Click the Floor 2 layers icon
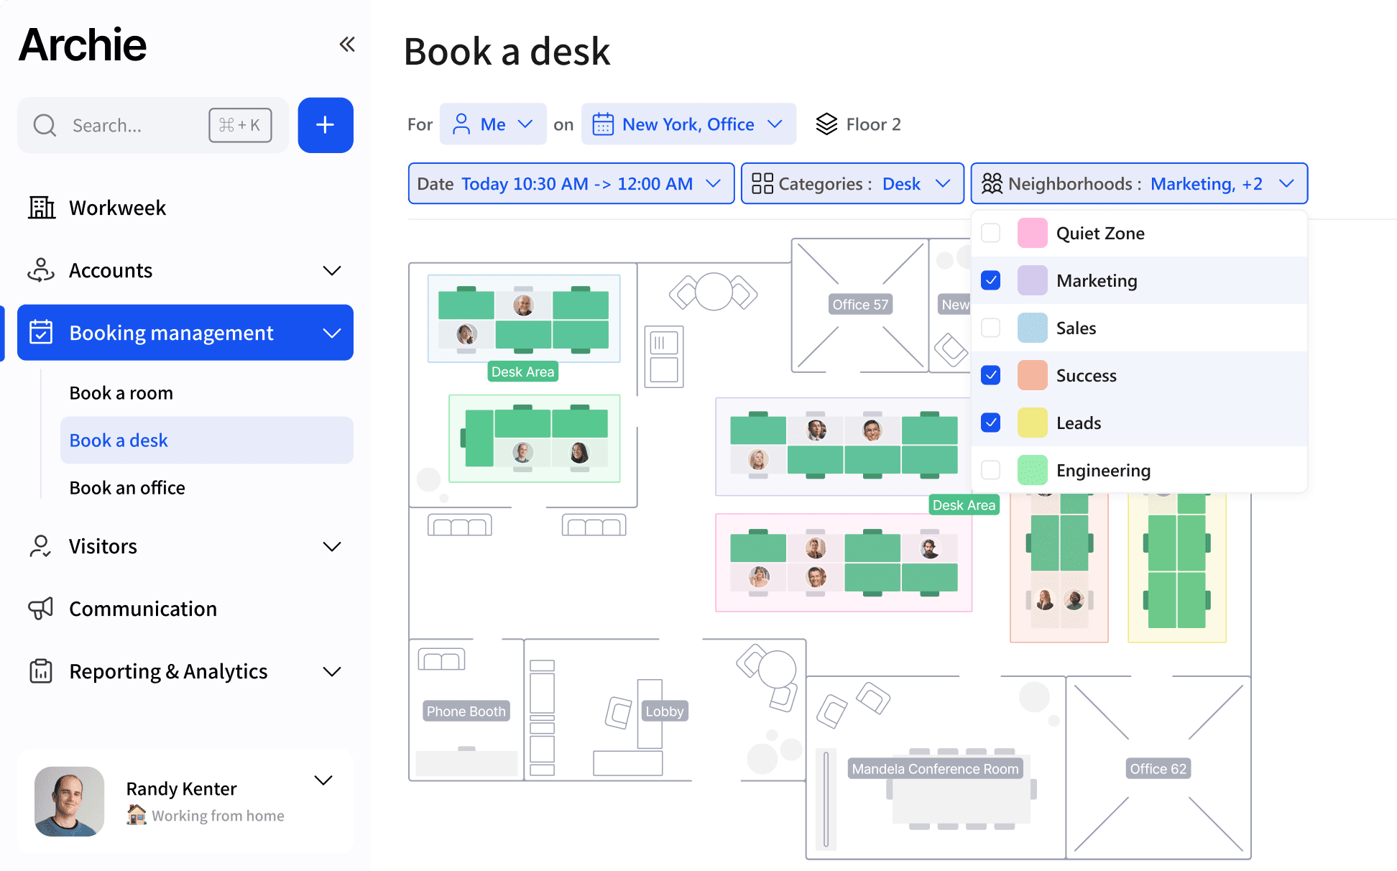Screen dimensions: 1397x871 pos(826,124)
